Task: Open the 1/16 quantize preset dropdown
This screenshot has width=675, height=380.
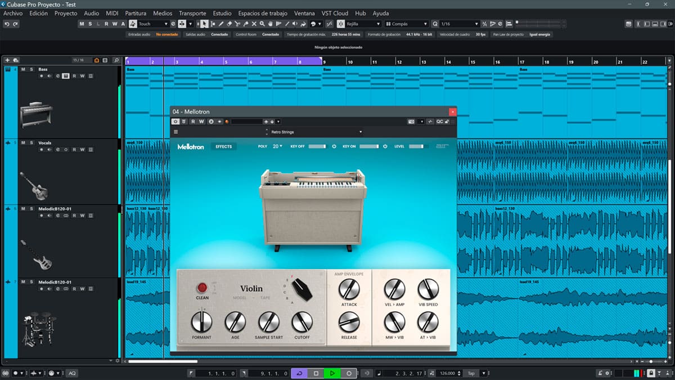Action: click(x=460, y=24)
